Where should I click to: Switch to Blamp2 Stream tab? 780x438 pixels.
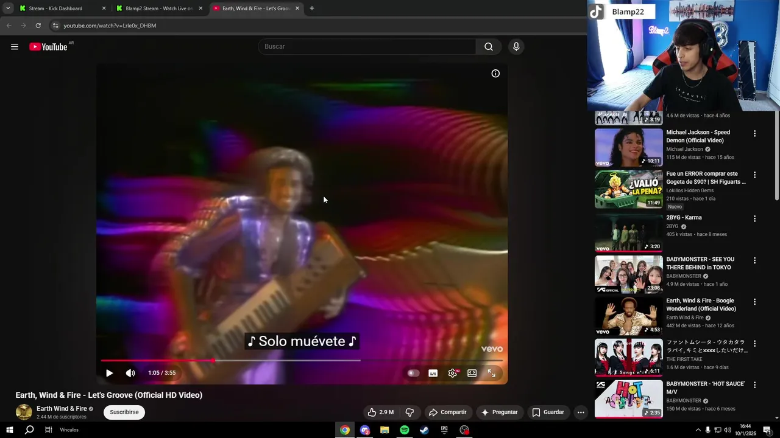pyautogui.click(x=159, y=9)
